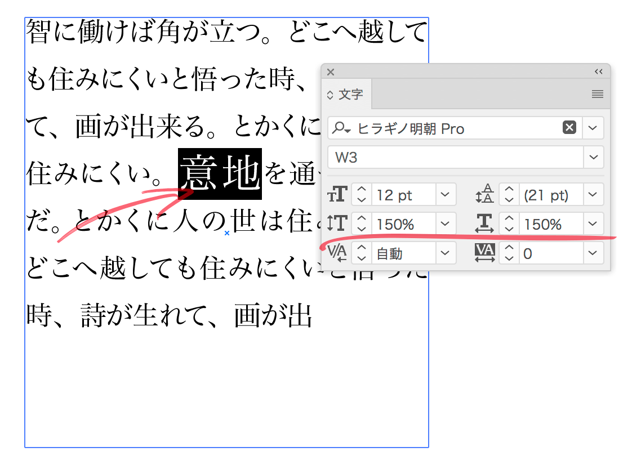Screen dimensions: 641x465
Task: Click the font size icon
Action: [336, 194]
